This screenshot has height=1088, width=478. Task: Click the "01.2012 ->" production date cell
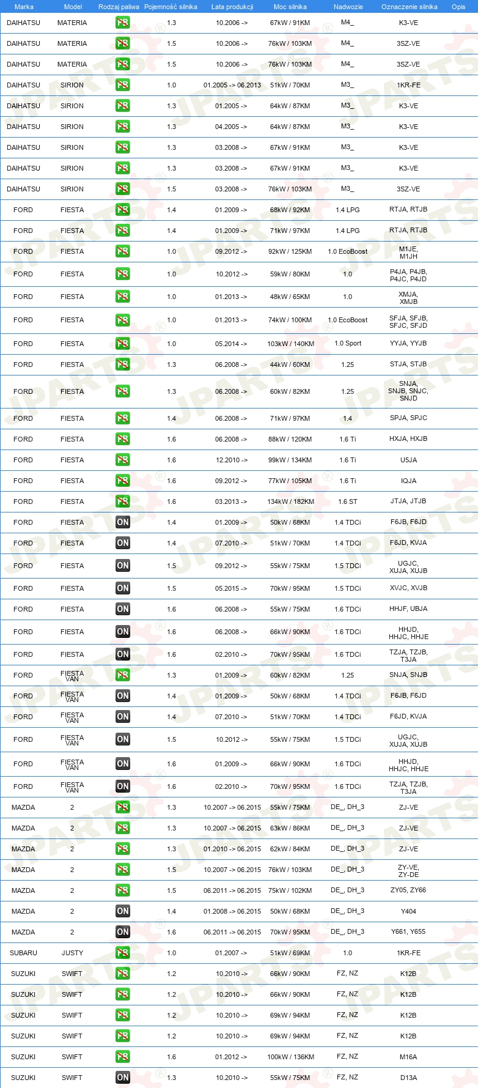tap(232, 1057)
